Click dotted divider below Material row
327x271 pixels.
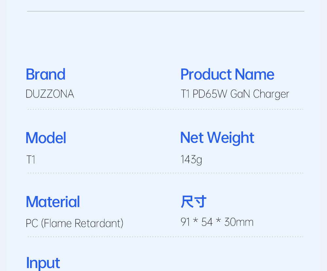(165, 237)
